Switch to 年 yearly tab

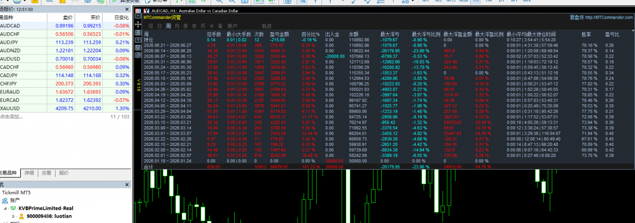[194, 26]
